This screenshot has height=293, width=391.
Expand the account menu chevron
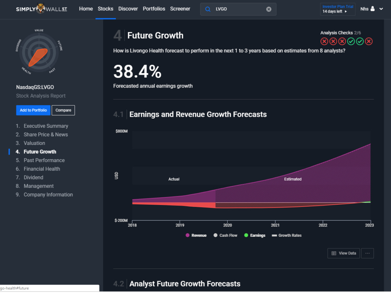click(x=381, y=9)
